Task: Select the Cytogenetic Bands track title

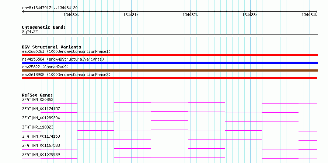Action: click(x=44, y=27)
